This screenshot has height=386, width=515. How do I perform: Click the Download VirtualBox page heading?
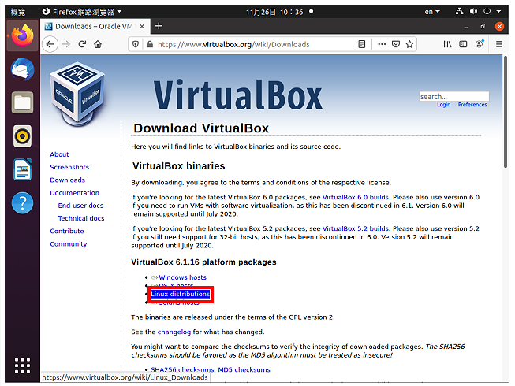(201, 128)
